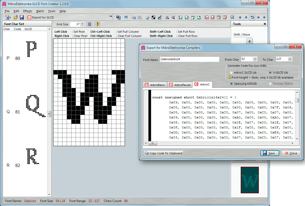Switch to the mikroPascal tab
Screen dimensions: 305x206
click(x=180, y=85)
